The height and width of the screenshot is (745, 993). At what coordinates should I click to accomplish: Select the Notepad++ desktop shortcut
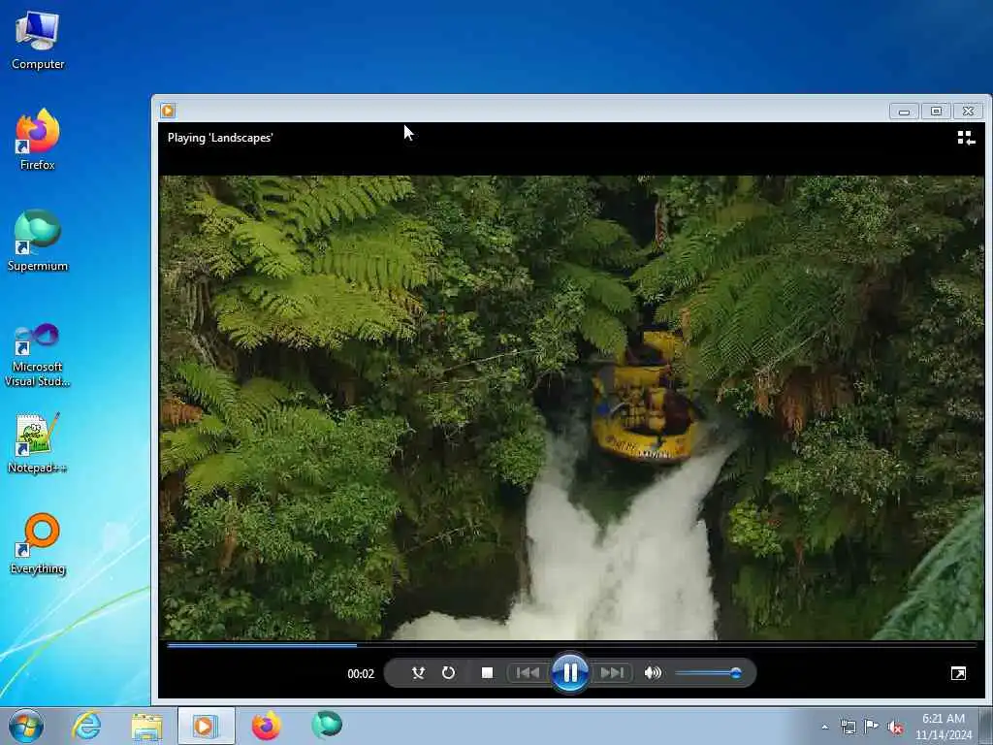pyautogui.click(x=38, y=443)
